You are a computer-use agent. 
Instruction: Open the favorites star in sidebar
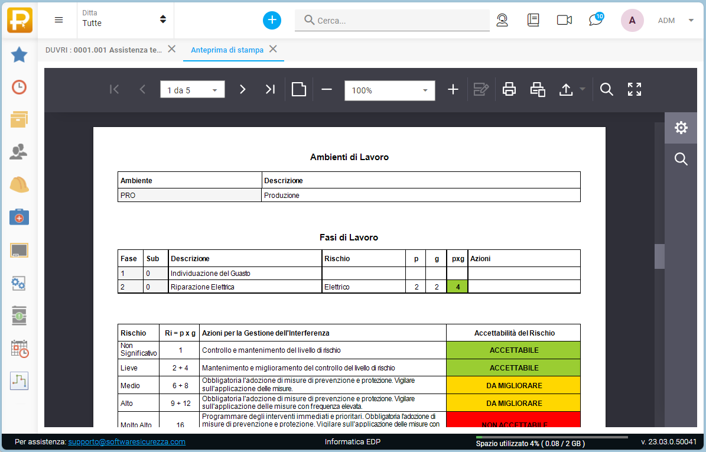(19, 56)
